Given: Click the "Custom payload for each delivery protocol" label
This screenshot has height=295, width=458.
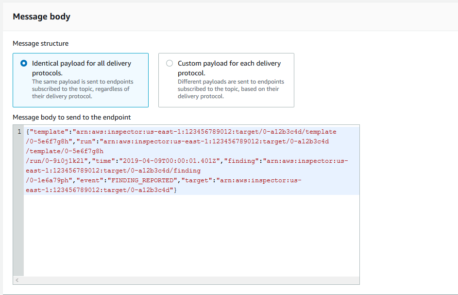Looking at the screenshot, I should tap(229, 68).
